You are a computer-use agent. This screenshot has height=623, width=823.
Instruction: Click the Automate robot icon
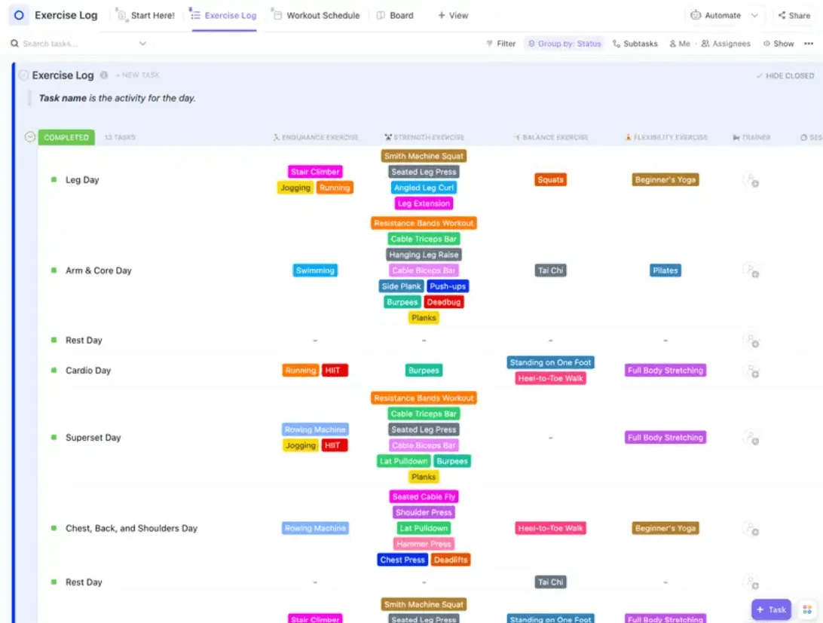(x=696, y=15)
